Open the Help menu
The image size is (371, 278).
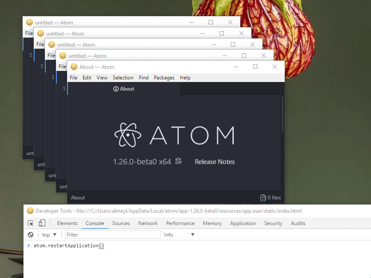tap(185, 78)
